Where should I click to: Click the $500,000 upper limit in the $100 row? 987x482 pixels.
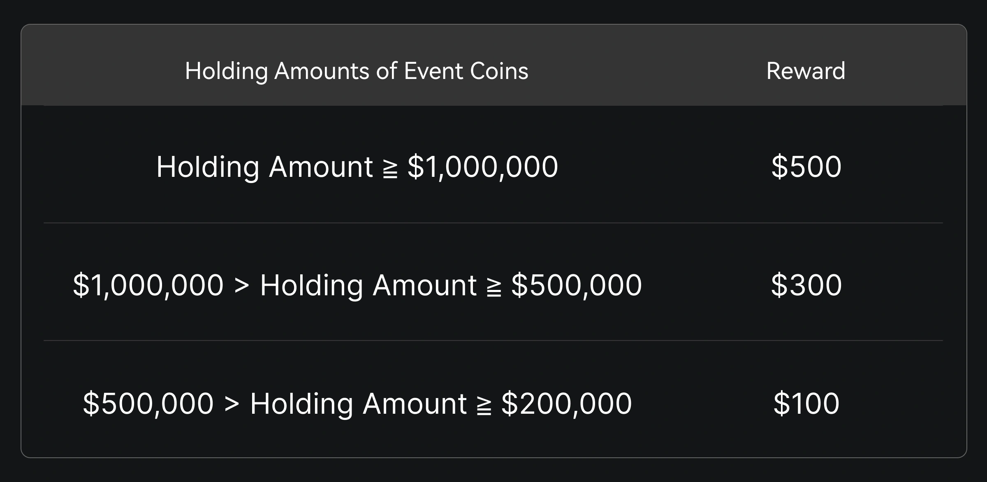148,403
